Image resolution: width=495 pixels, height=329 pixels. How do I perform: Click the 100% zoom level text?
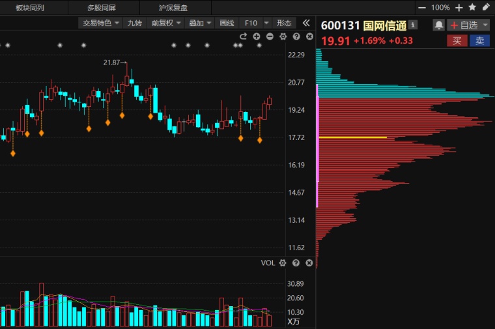(440, 8)
